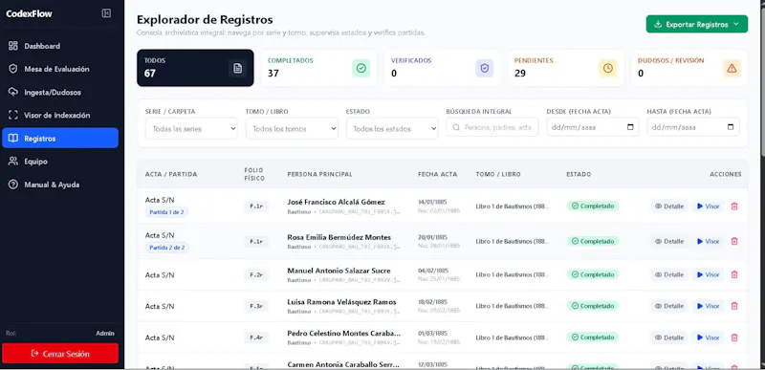The width and height of the screenshot is (765, 370).
Task: Delete Manuel Antonio Salazar Sucre record
Action: click(734, 274)
